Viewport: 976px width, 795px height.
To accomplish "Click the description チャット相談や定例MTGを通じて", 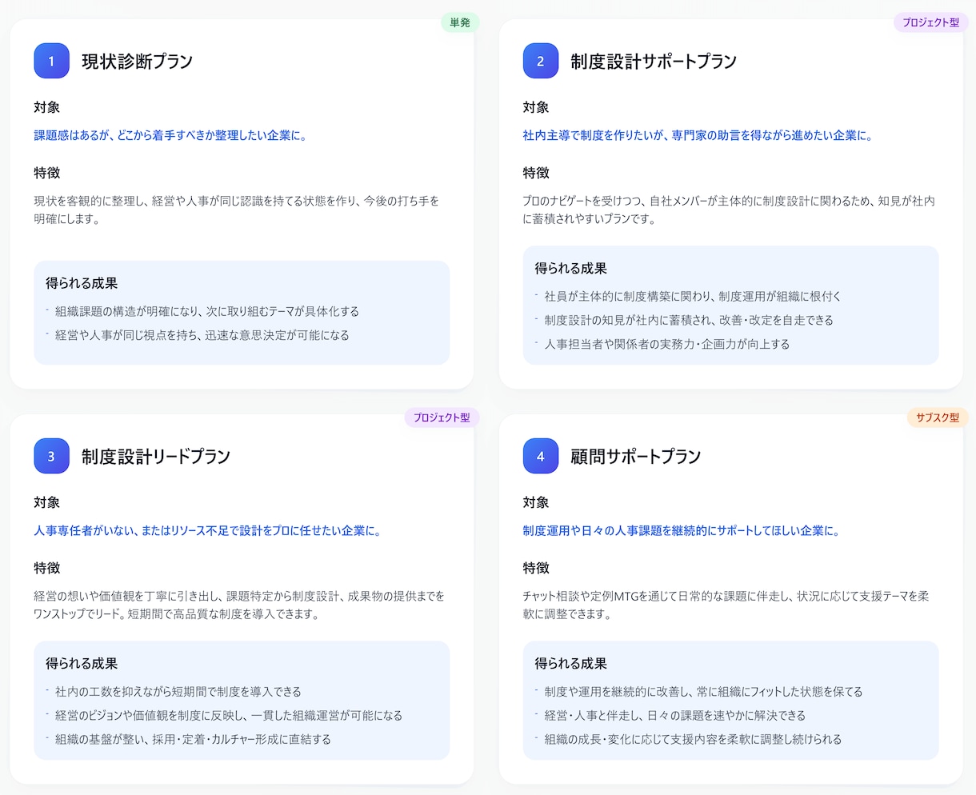I will (726, 605).
